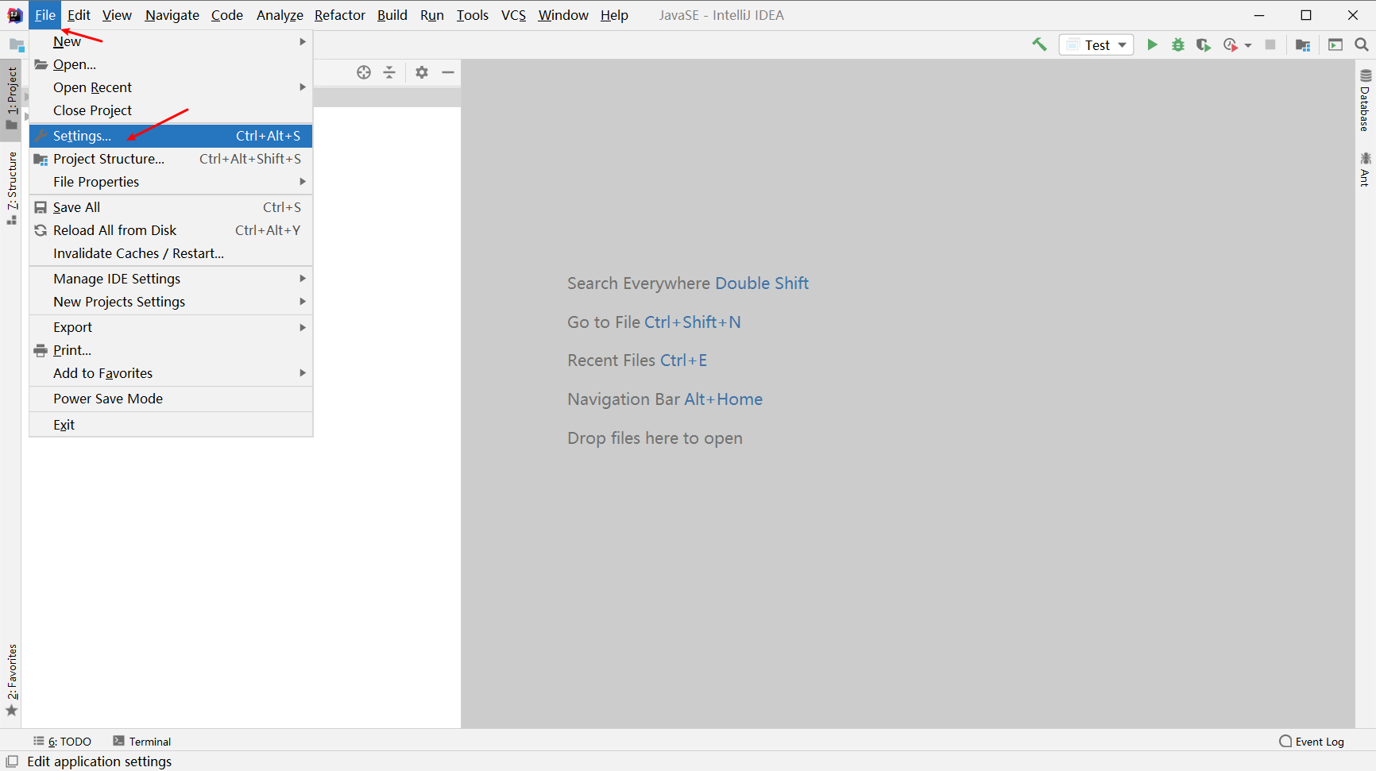Open the Event Log
The width and height of the screenshot is (1376, 771).
[x=1312, y=741]
